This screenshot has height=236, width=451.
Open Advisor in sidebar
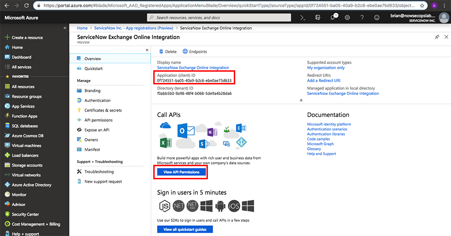pyautogui.click(x=15, y=204)
